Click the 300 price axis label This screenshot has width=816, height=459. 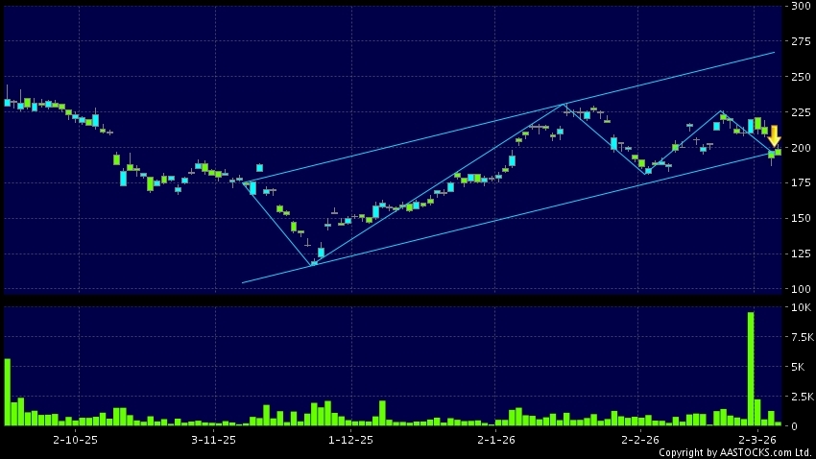pos(797,7)
